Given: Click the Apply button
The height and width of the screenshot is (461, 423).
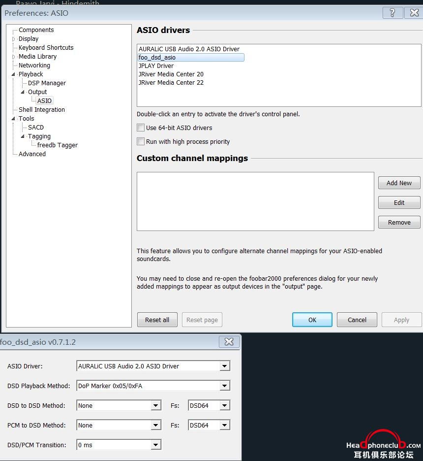Looking at the screenshot, I should pyautogui.click(x=401, y=320).
